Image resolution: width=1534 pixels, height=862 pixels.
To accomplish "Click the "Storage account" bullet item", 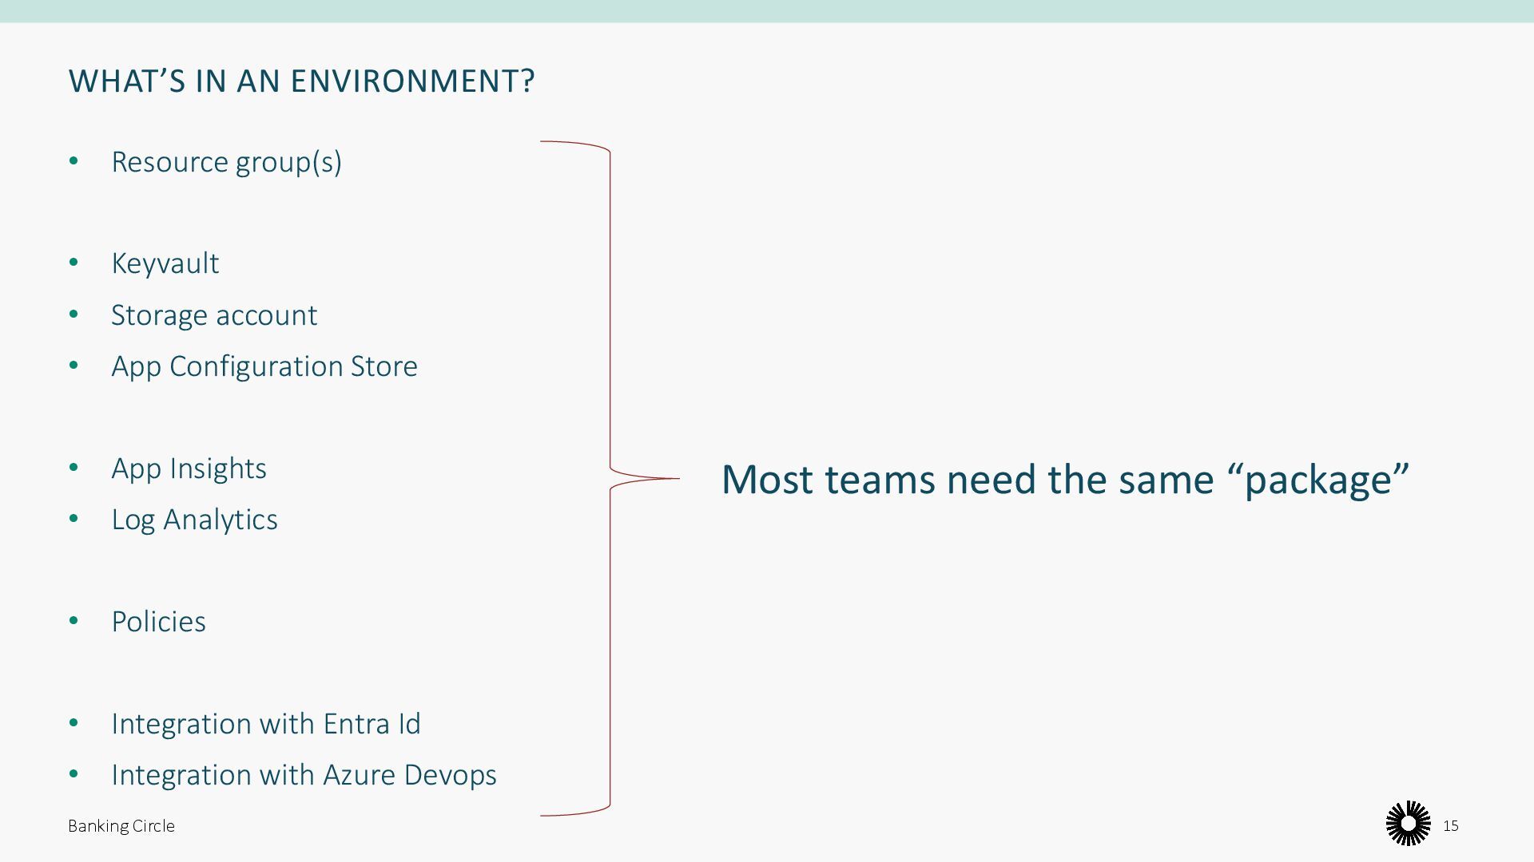I will (213, 315).
